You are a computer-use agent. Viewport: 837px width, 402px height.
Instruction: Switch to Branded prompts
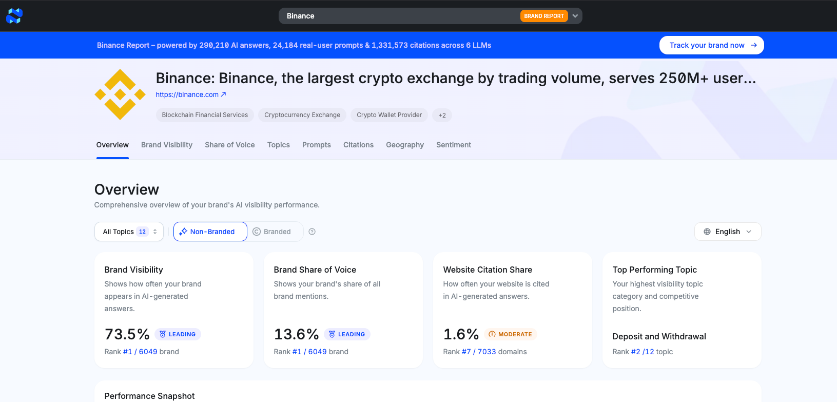(272, 232)
